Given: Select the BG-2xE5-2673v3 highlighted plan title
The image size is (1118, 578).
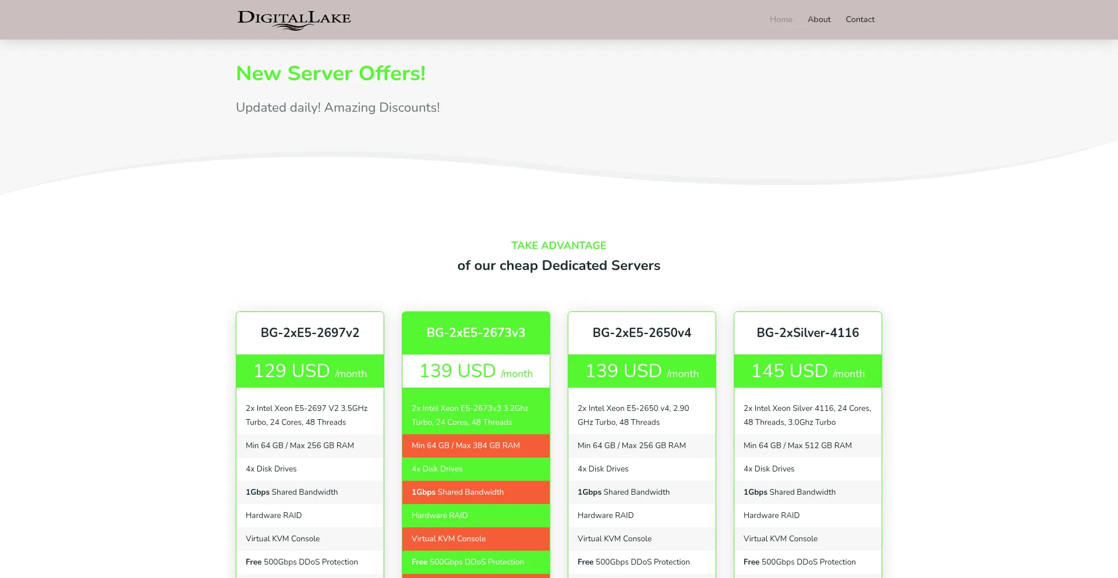Looking at the screenshot, I should pos(476,333).
